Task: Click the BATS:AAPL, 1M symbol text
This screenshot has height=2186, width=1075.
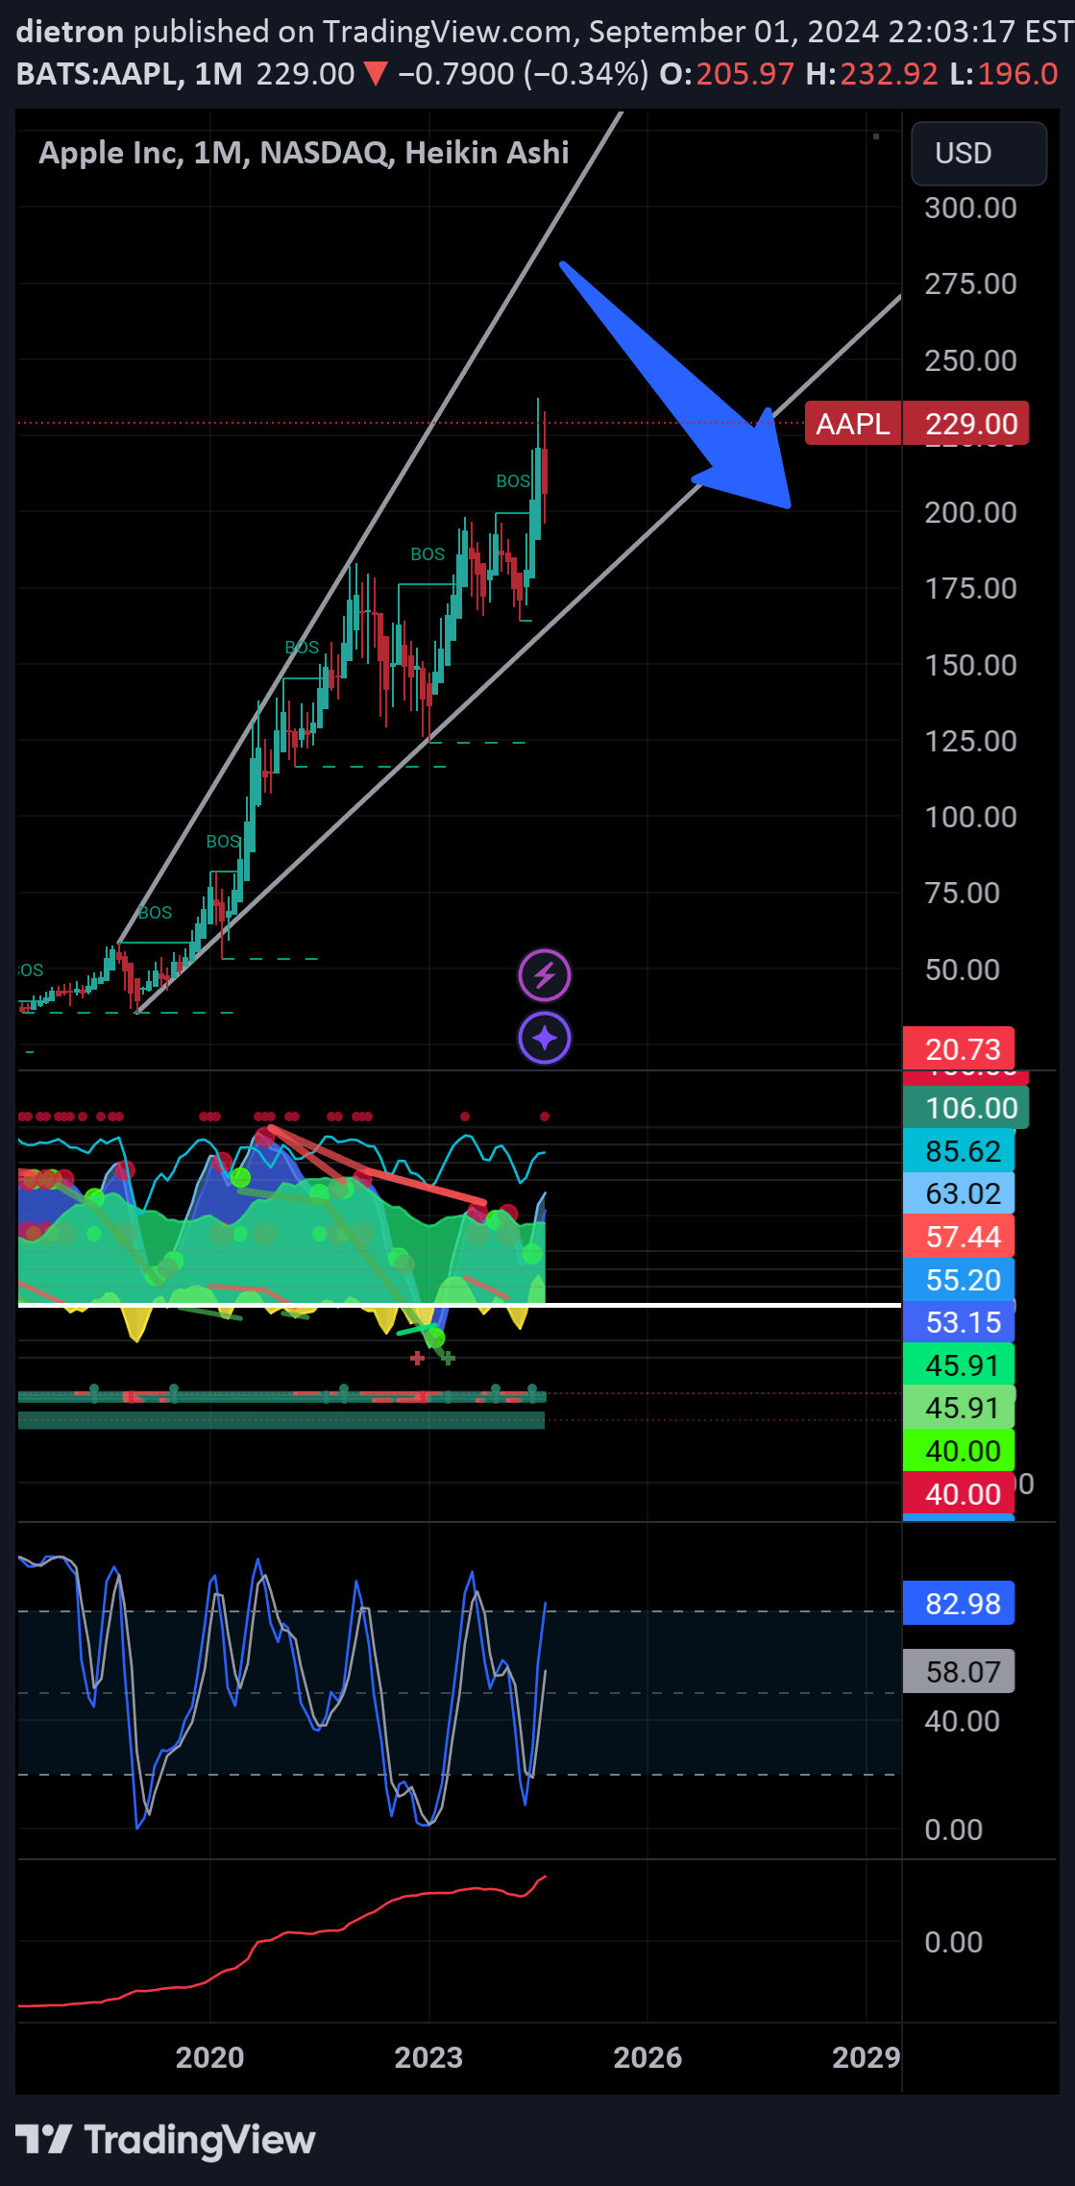Action: [130, 74]
